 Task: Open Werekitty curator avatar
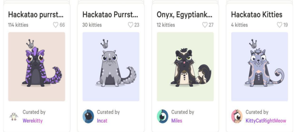coord(14,116)
